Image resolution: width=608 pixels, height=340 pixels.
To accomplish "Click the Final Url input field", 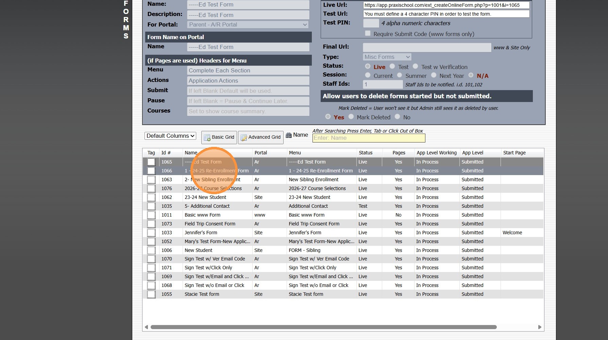I will point(427,47).
